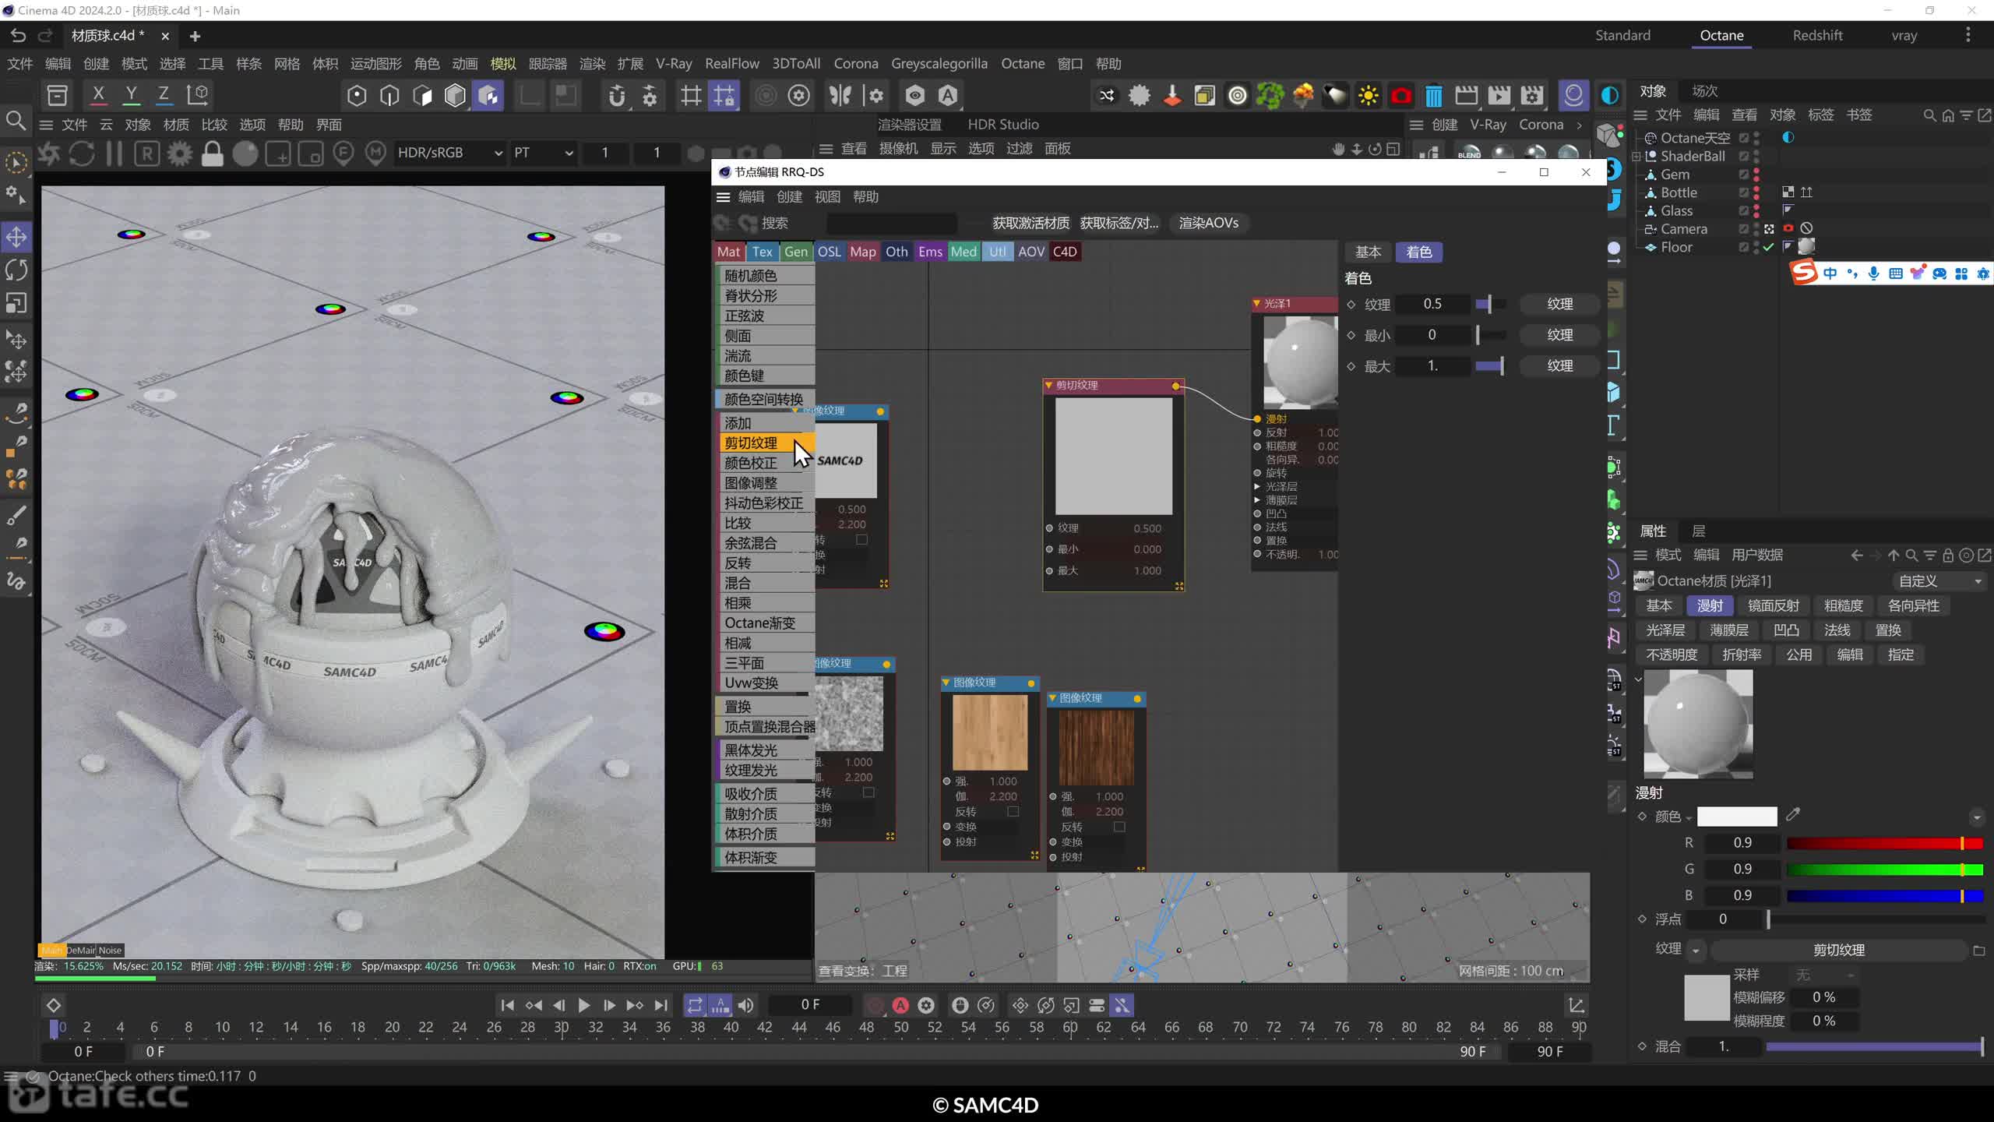Toggle the 纹理 keyframe diamond in 着色 panel
This screenshot has height=1122, width=1994.
1351,305
